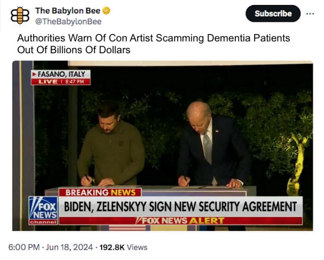Click the Fox News channel logo
The image size is (324, 260).
43,211
